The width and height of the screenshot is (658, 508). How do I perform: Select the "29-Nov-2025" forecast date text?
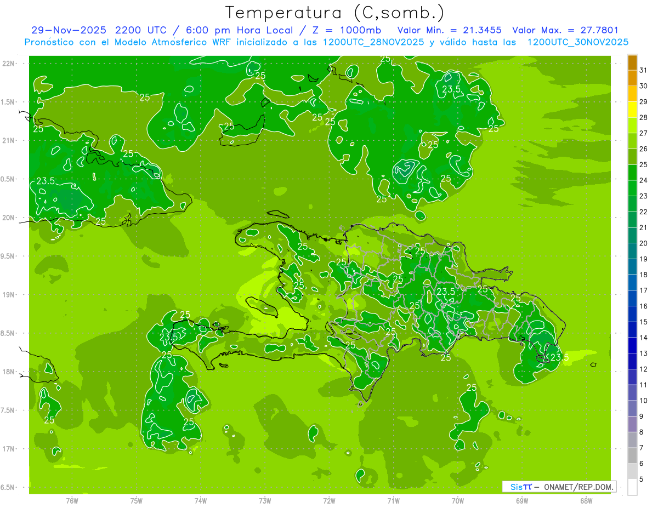[68, 30]
